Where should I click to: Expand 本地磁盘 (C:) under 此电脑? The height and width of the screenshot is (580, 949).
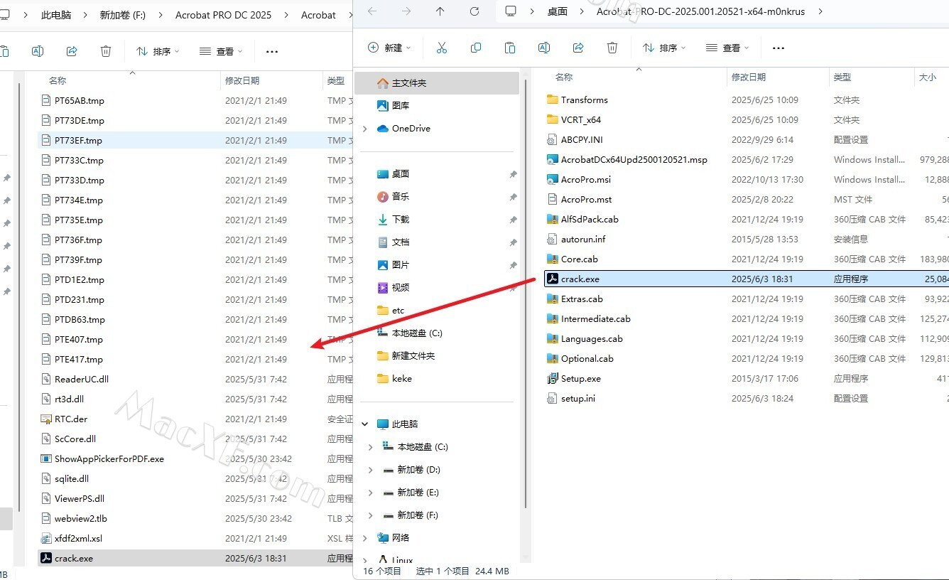371,447
